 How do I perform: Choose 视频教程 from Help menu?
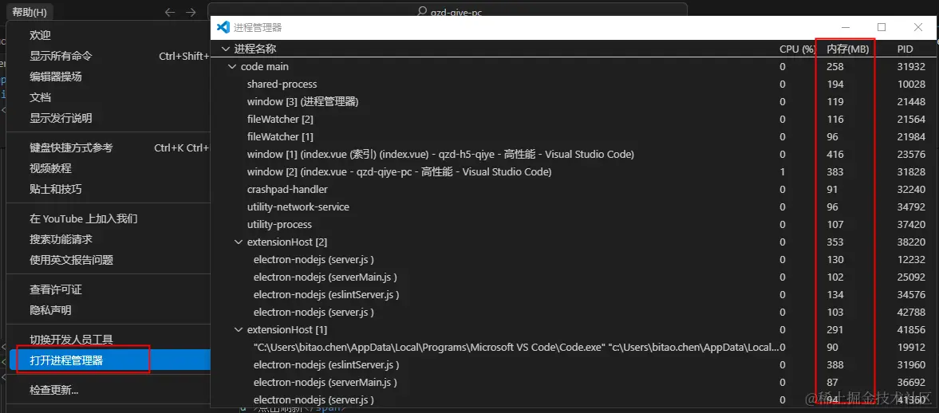108,168
